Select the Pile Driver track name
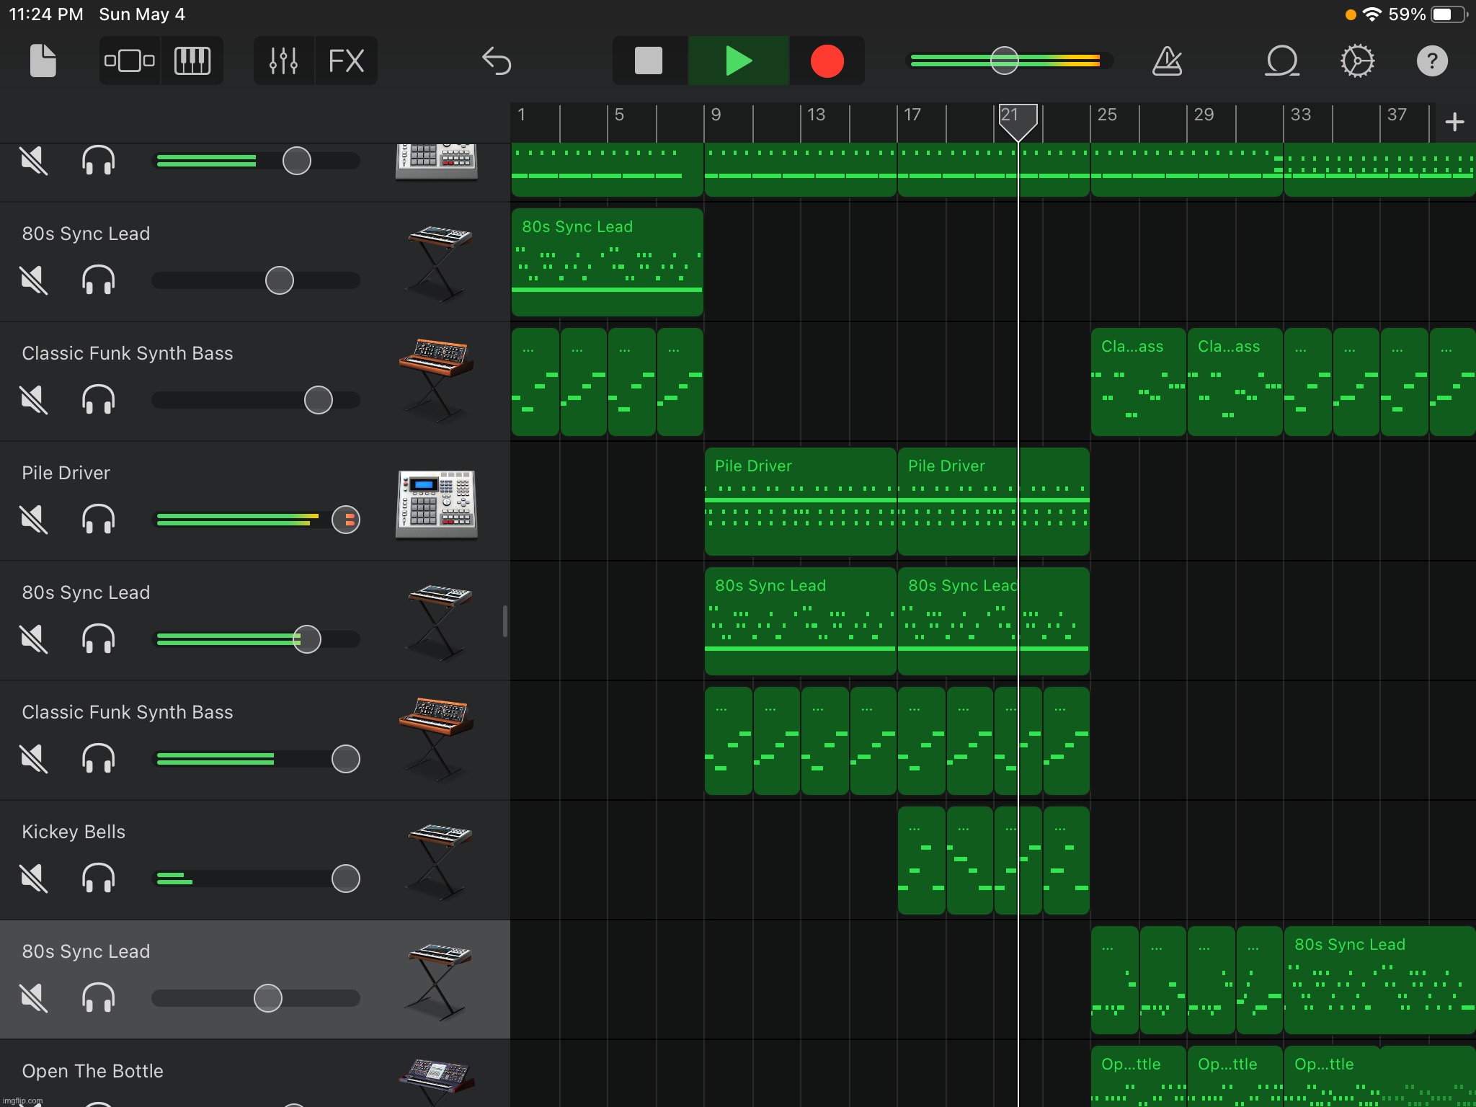 (x=66, y=473)
